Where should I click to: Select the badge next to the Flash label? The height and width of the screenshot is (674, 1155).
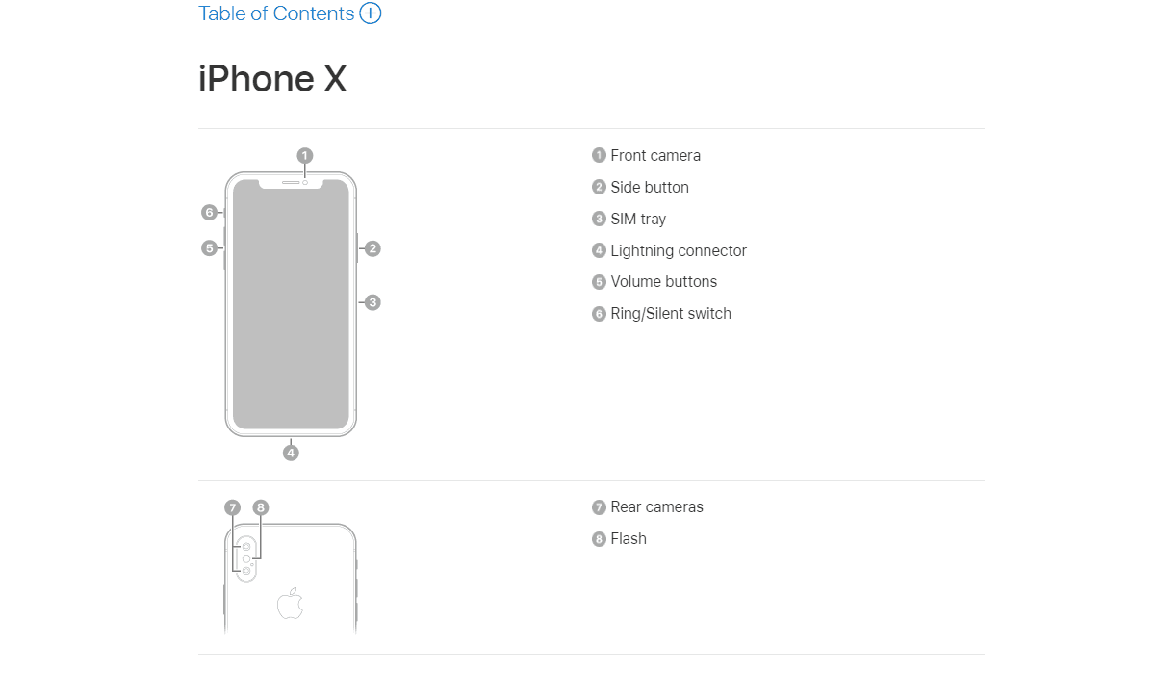click(599, 538)
